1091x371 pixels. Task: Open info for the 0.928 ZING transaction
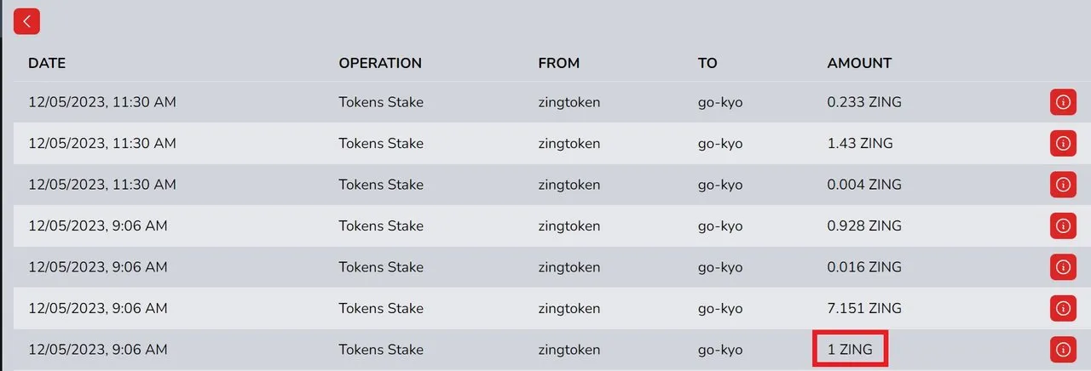(1062, 225)
